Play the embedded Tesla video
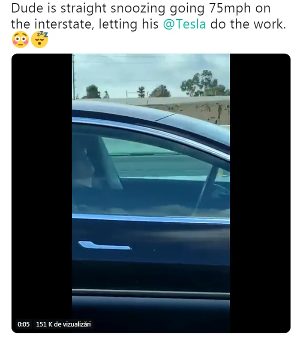 [x=151, y=193]
